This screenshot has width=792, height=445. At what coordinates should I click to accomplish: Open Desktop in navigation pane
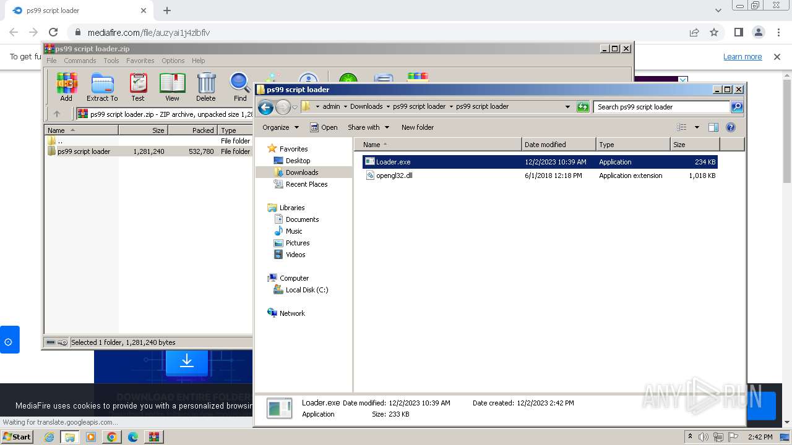pyautogui.click(x=298, y=161)
